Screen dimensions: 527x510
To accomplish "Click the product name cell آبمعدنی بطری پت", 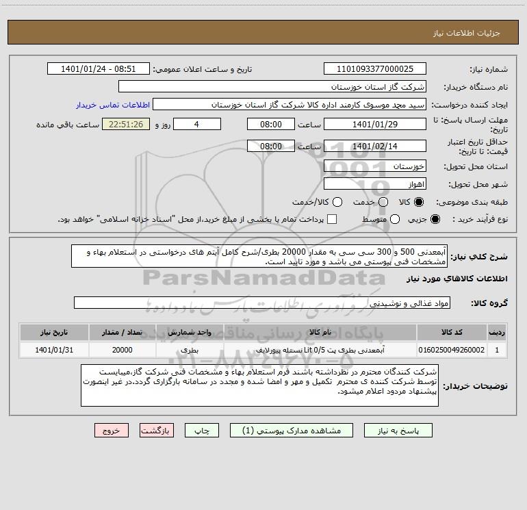I will tap(320, 350).
